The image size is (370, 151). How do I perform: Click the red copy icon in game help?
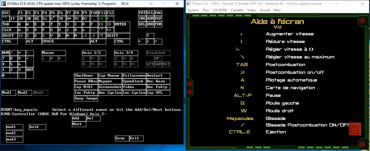(355, 129)
